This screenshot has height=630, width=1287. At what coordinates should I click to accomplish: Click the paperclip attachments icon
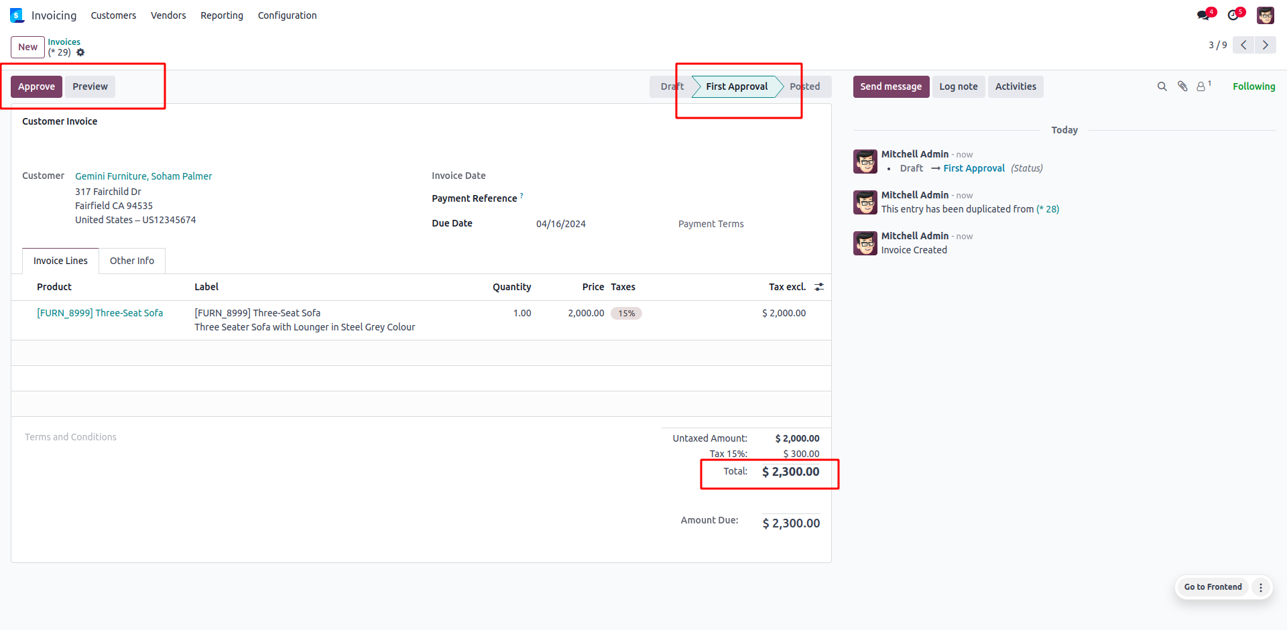click(x=1182, y=86)
